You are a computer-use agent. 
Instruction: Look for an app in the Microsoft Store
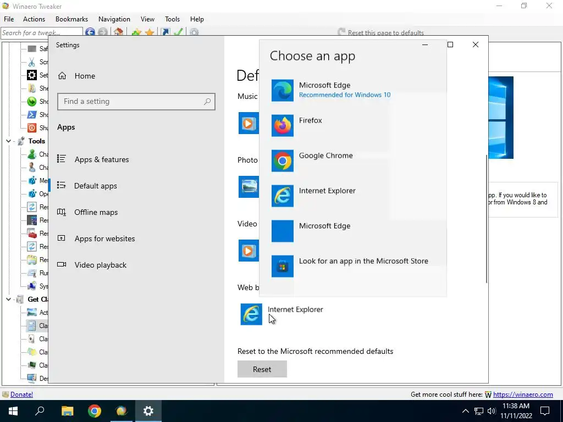352,266
